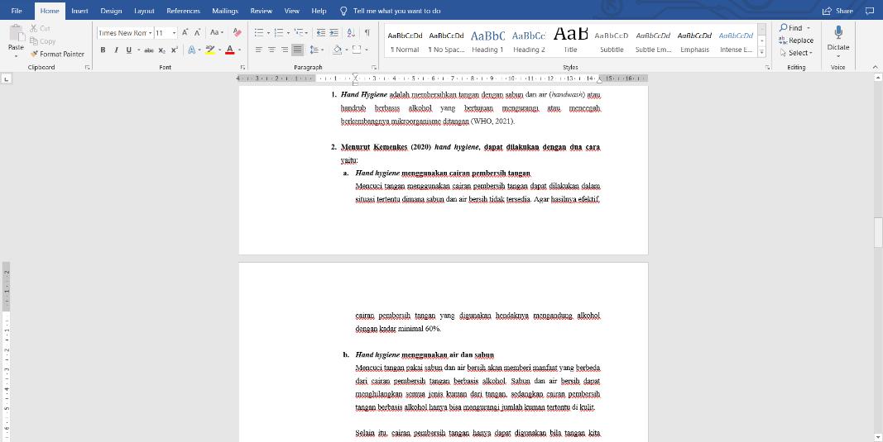The width and height of the screenshot is (883, 442).
Task: Click the Cut button
Action: coord(40,28)
